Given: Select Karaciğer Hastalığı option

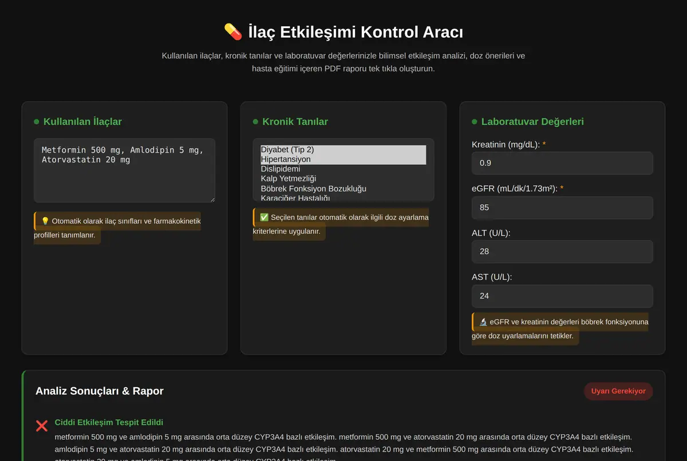Looking at the screenshot, I should 343,198.
